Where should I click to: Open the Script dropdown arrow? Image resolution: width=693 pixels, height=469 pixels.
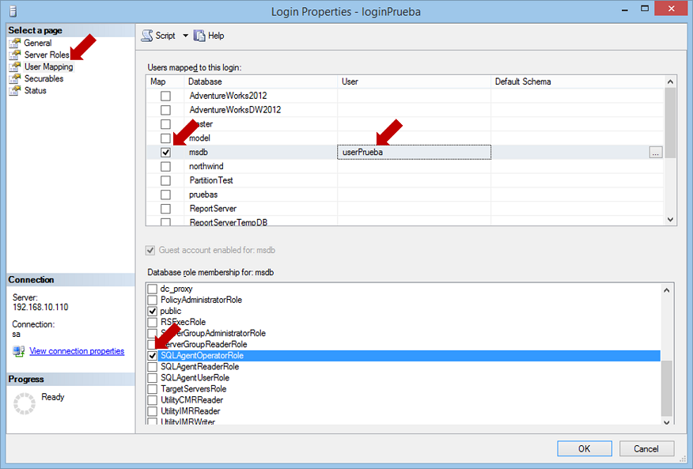click(185, 35)
